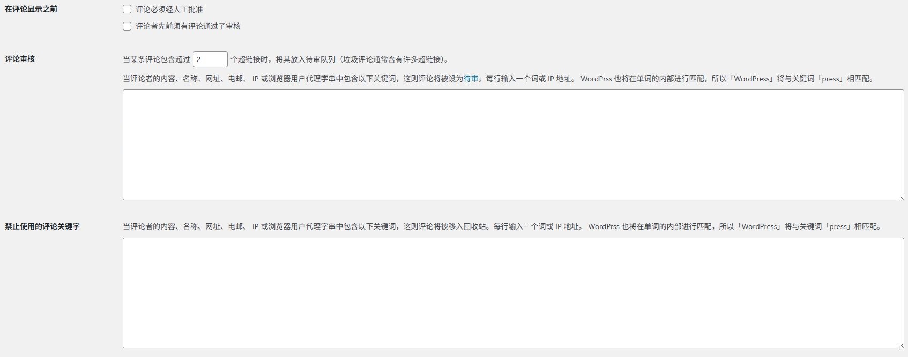Select the 禁止使用的评论关键字 section label
This screenshot has width=908, height=357.
[x=42, y=226]
